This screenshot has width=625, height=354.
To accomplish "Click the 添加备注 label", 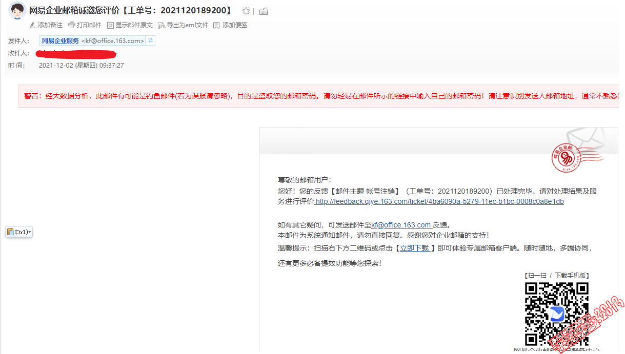I will point(50,25).
